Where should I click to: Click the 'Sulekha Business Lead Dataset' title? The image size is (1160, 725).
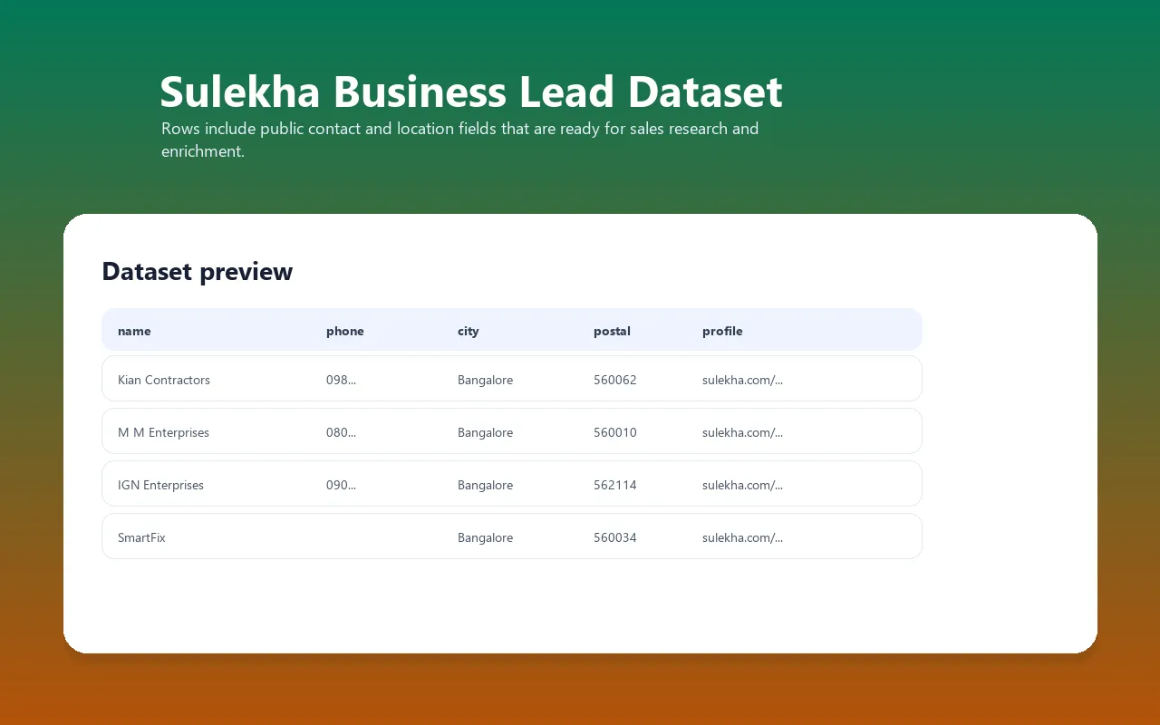tap(471, 92)
